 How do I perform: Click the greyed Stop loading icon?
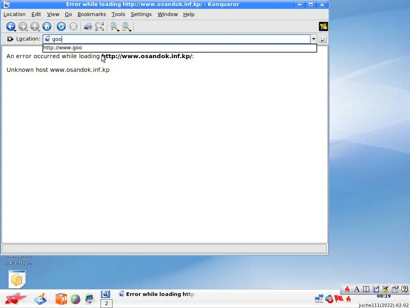[73, 26]
